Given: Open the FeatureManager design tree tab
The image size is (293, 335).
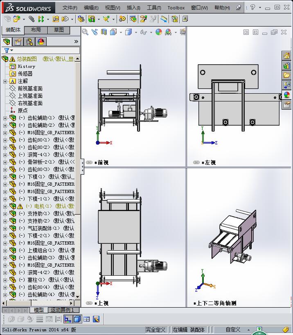Looking at the screenshot, I should [7, 41].
